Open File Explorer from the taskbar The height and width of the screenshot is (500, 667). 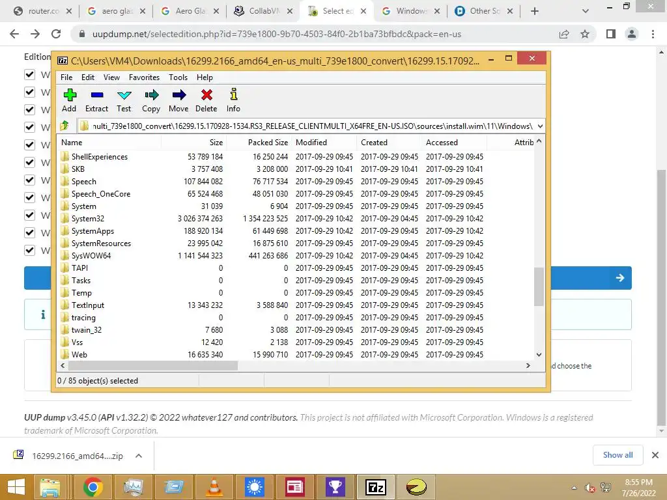tap(50, 487)
